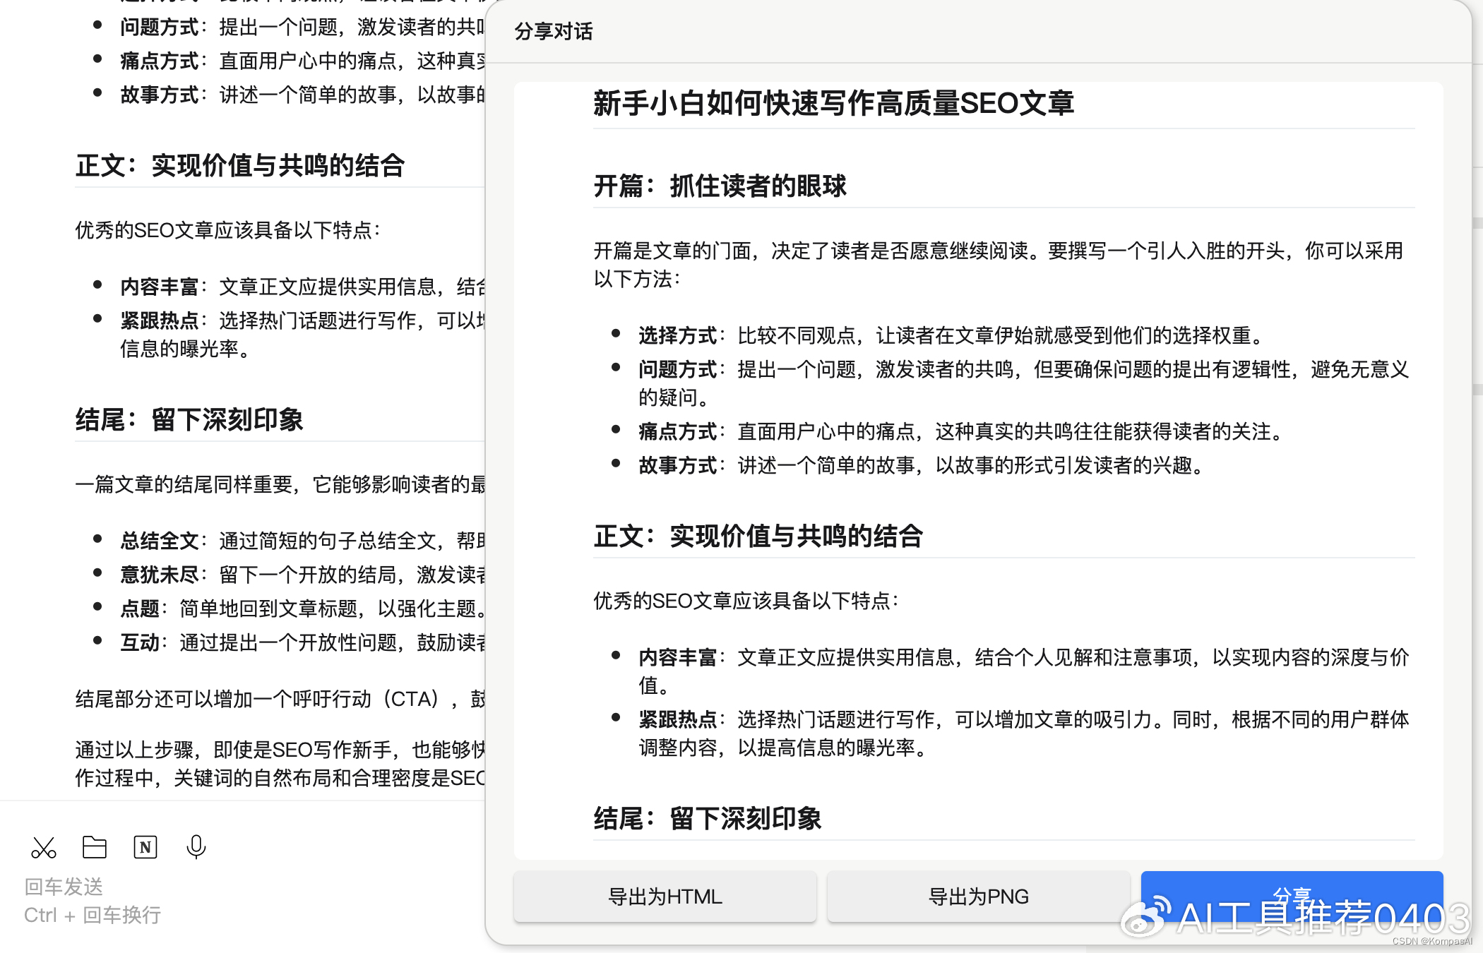This screenshot has width=1483, height=953.
Task: Click the preview heading 结尾：留下深刻印象
Action: point(708,818)
